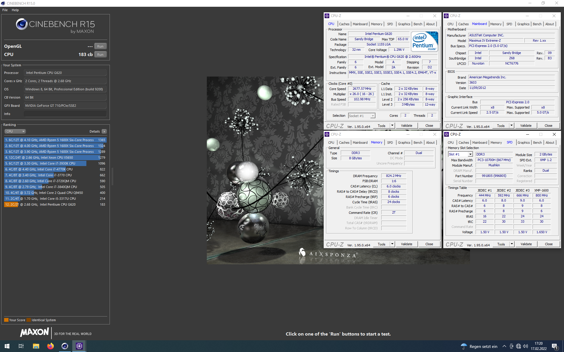This screenshot has height=352, width=564.
Task: Open the File menu
Action: [x=5, y=10]
